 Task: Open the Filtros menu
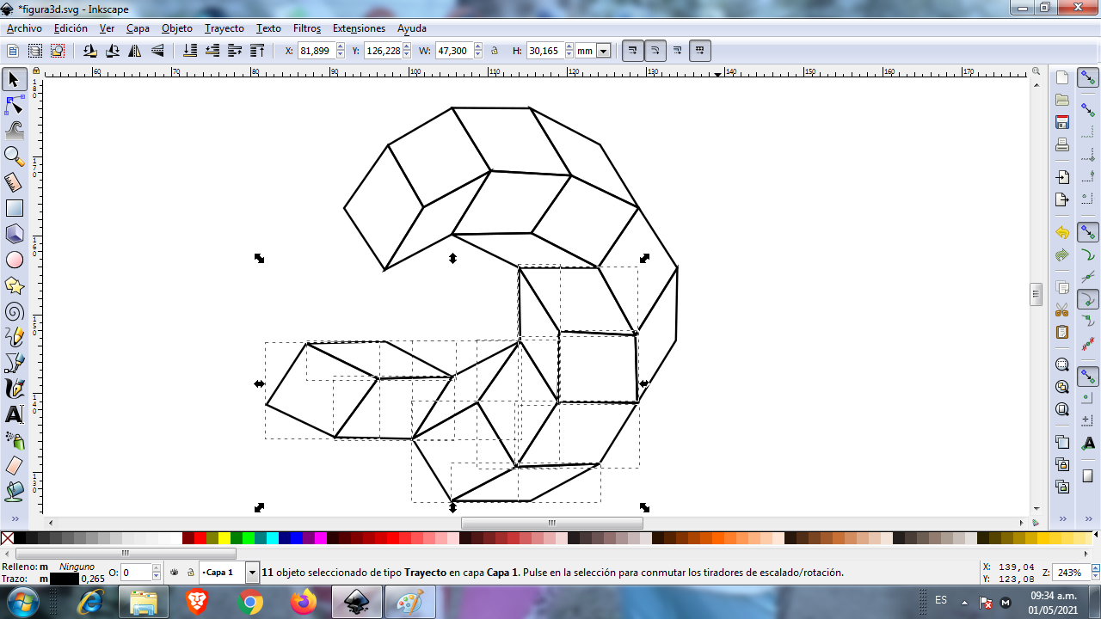click(x=307, y=28)
